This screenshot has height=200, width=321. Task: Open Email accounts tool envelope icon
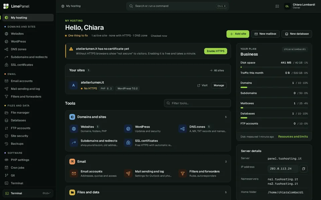coord(74,173)
